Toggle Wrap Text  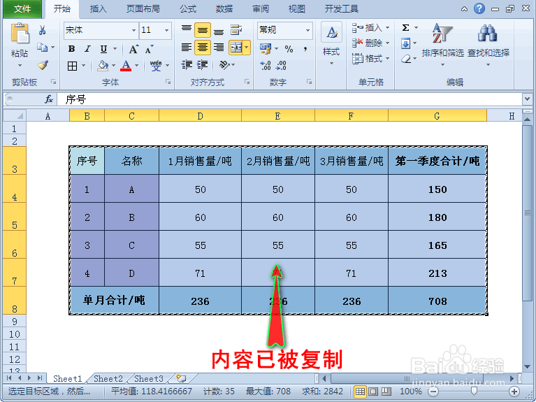[236, 30]
